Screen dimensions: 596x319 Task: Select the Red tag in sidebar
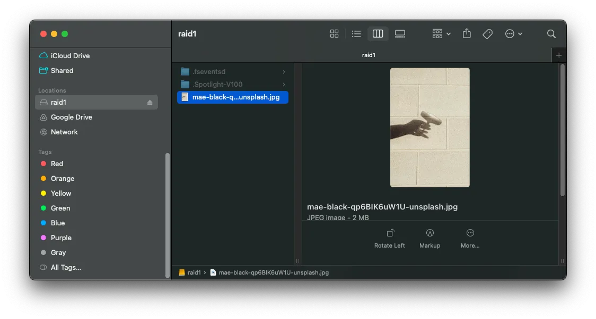(x=57, y=164)
